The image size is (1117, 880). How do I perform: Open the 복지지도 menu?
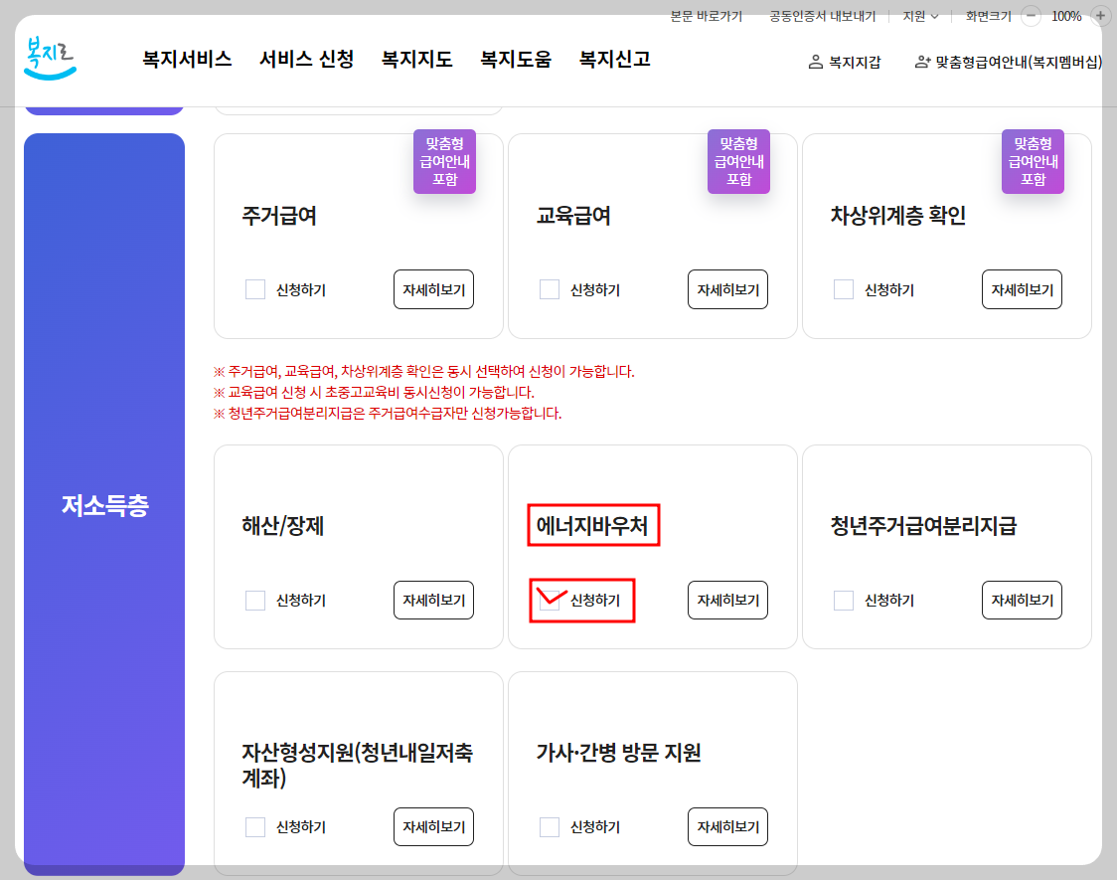pos(416,59)
